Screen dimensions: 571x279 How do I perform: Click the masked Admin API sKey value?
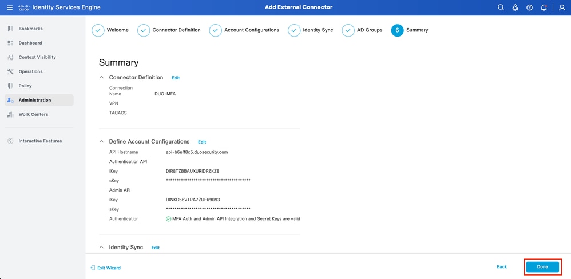208,209
